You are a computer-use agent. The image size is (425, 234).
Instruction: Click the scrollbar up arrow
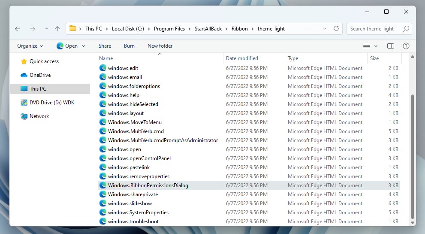point(412,57)
